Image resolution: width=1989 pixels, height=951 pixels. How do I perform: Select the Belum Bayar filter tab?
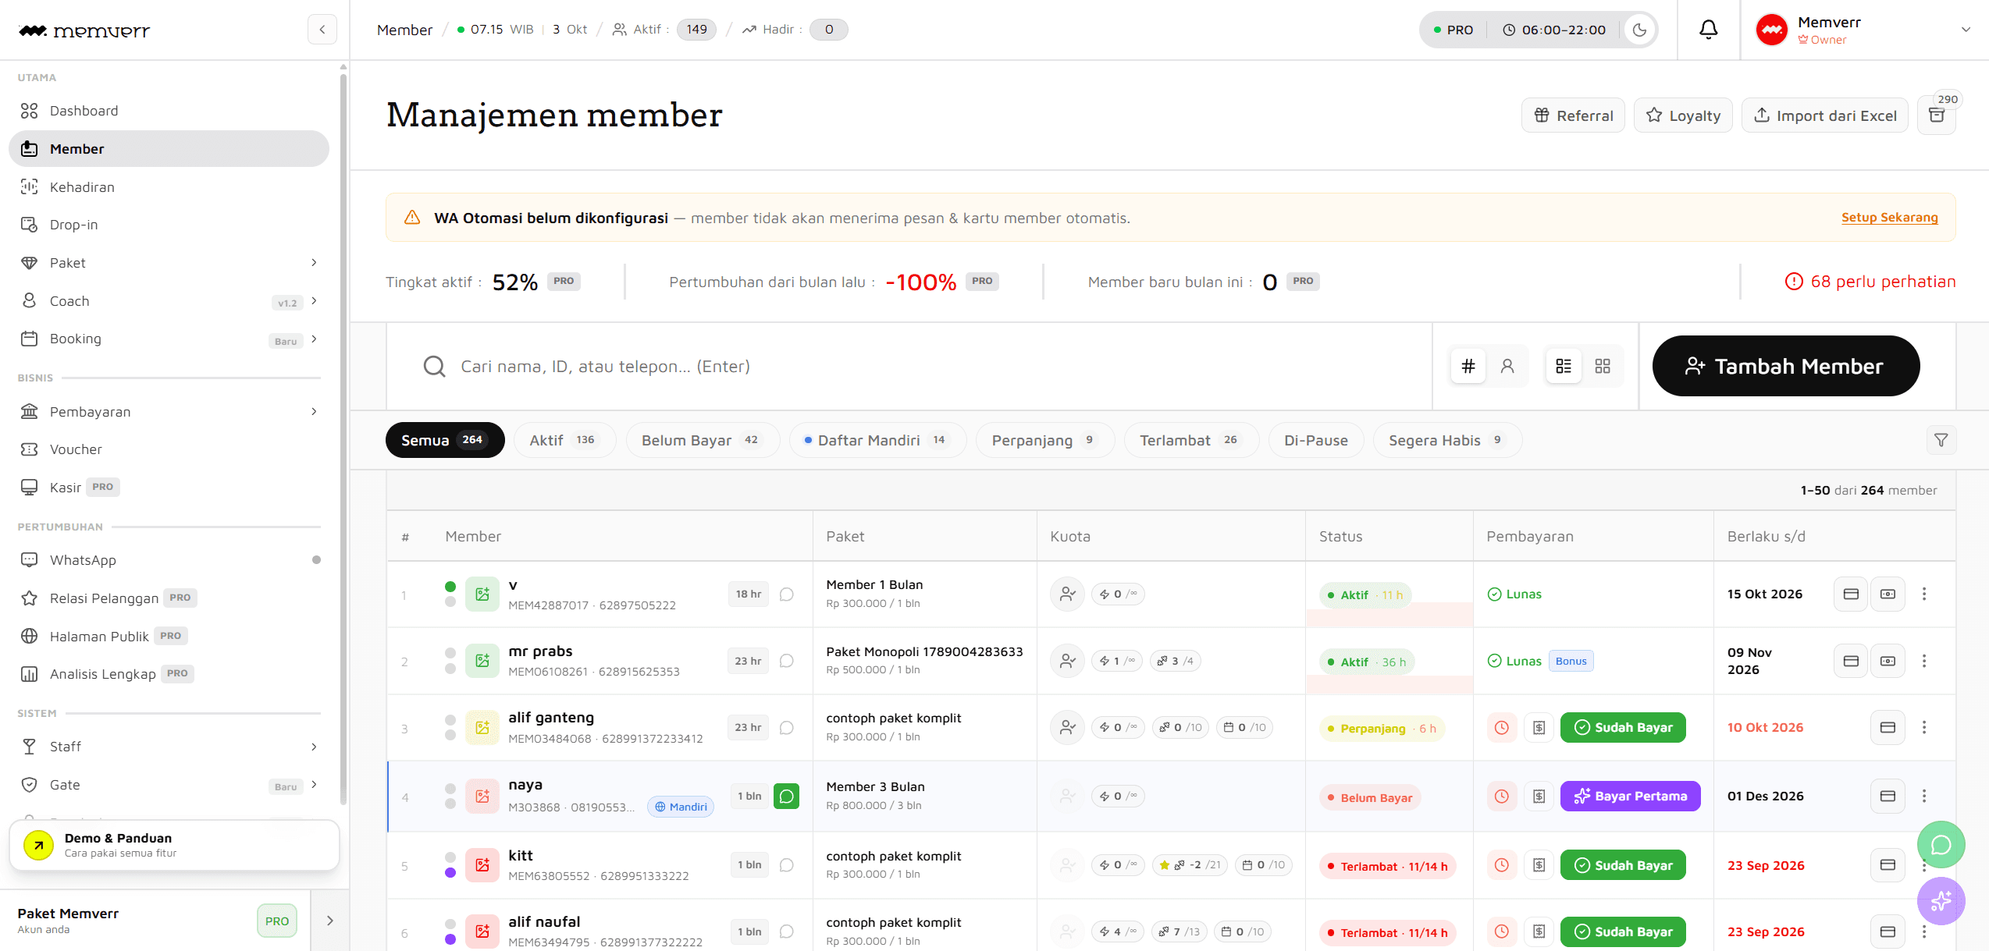[703, 440]
